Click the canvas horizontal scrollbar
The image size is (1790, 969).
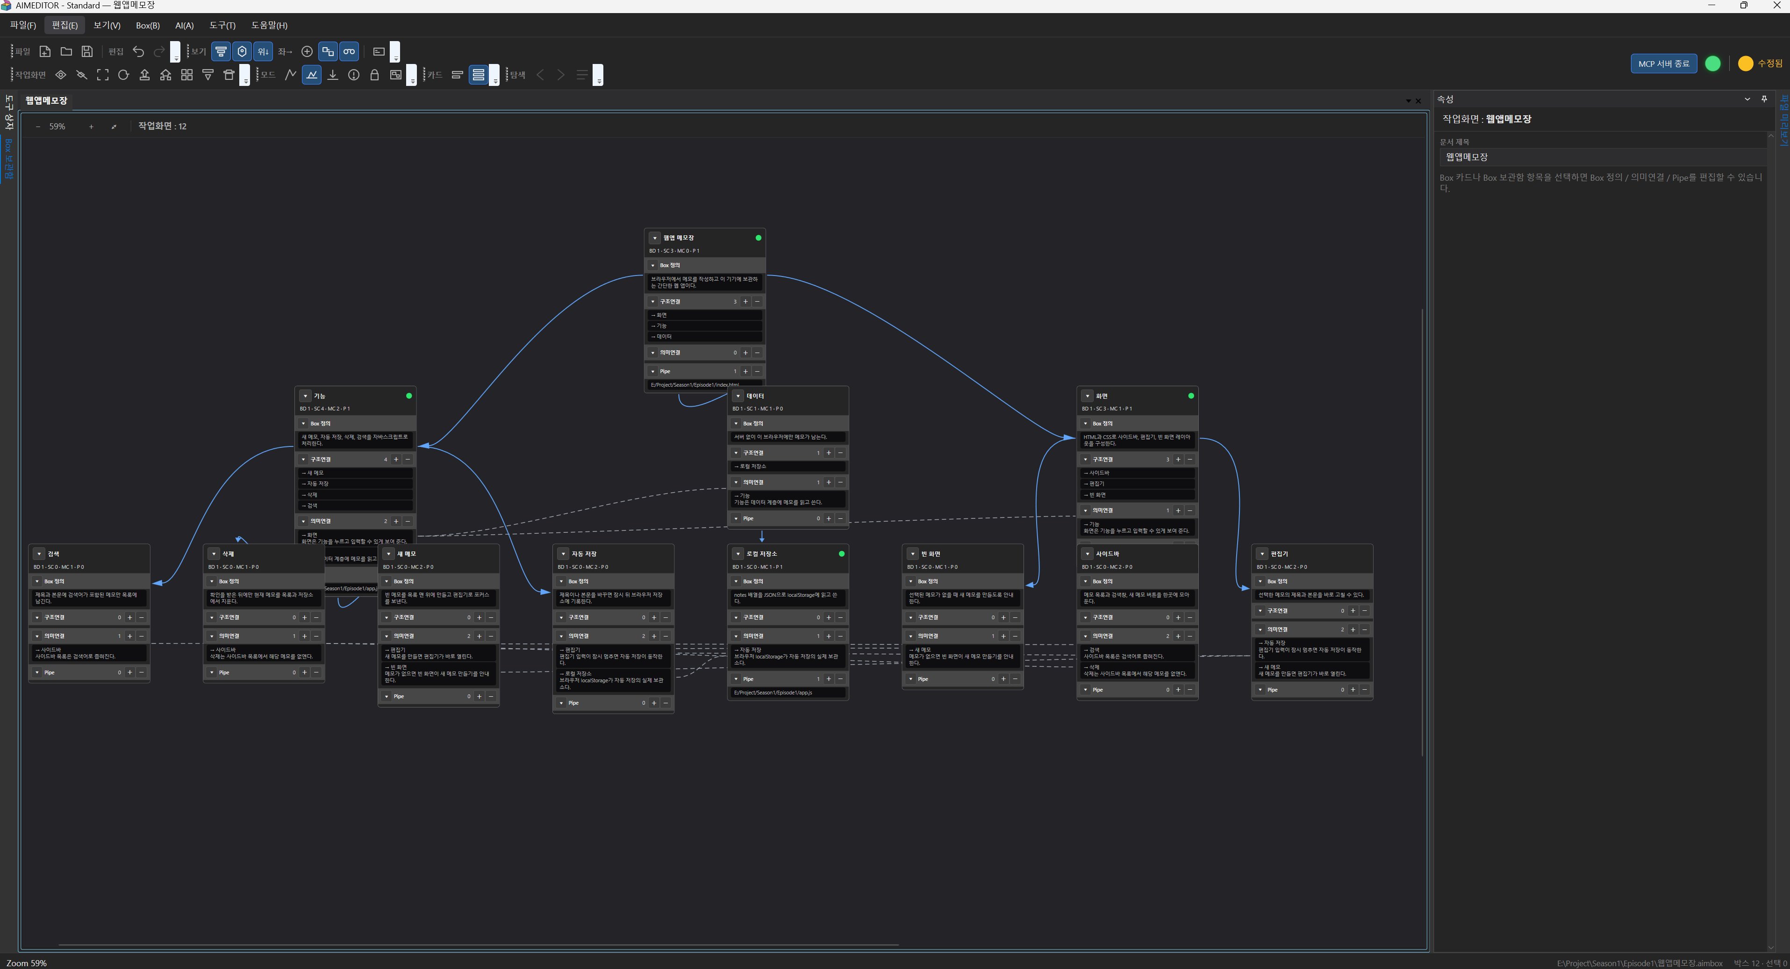pos(478,945)
